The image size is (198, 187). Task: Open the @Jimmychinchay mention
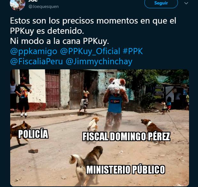coord(99,62)
